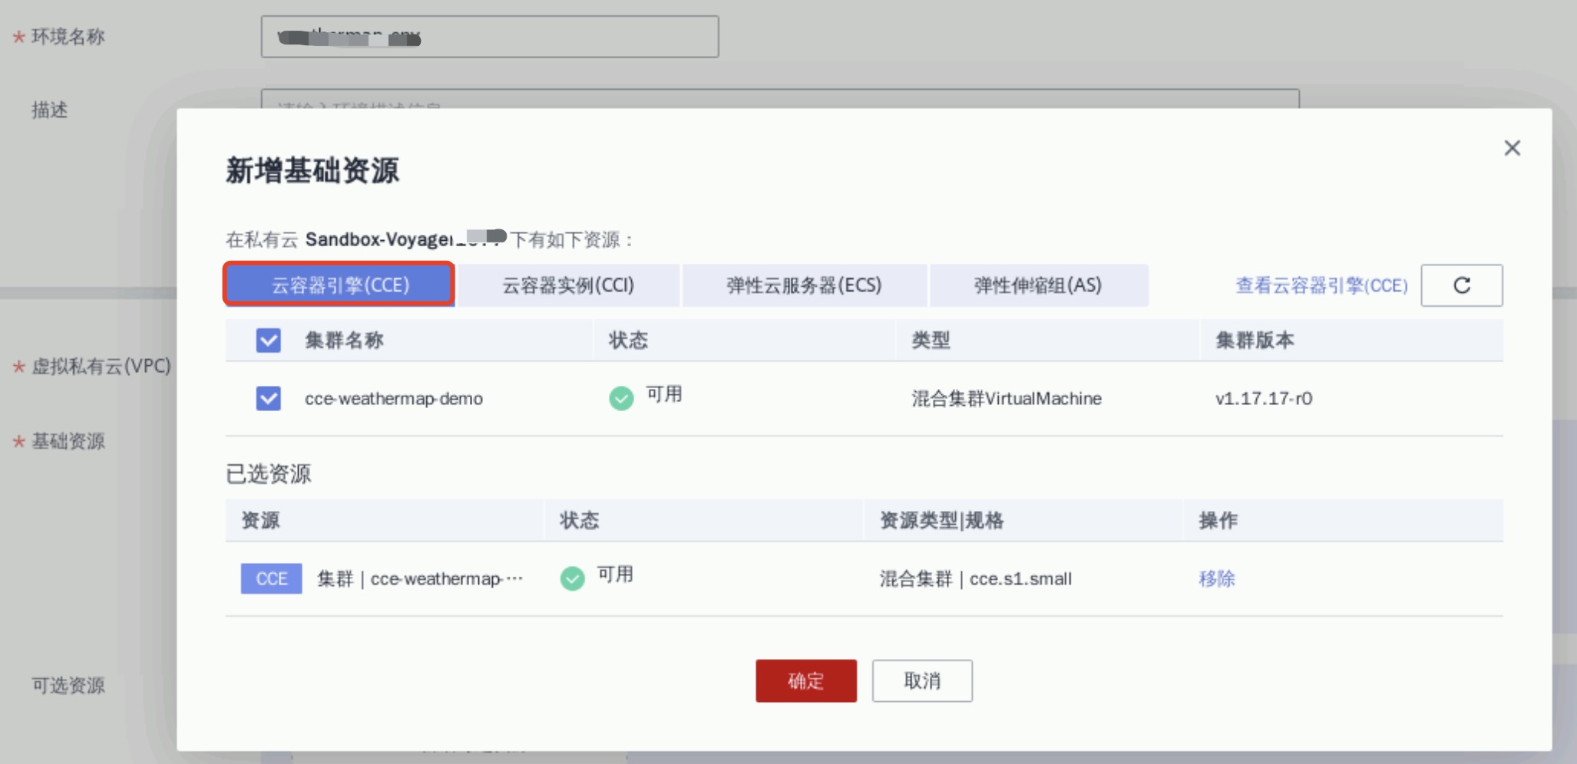Viewport: 1577px width, 764px height.
Task: Click the cce-weathermap-demo cluster name
Action: (394, 399)
